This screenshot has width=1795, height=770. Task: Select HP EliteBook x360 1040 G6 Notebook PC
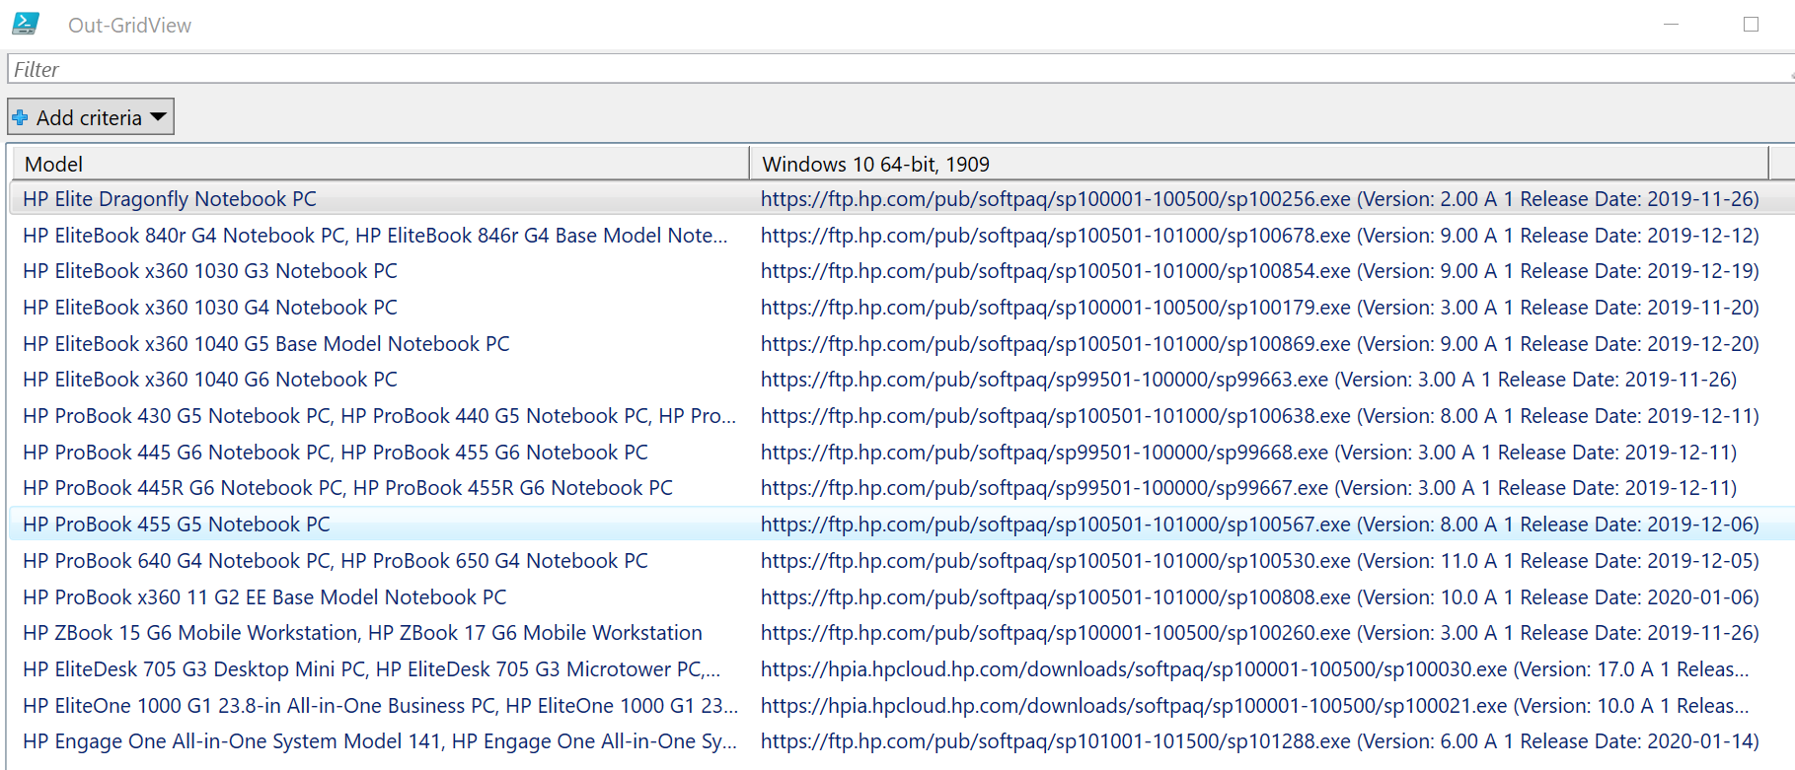210,380
